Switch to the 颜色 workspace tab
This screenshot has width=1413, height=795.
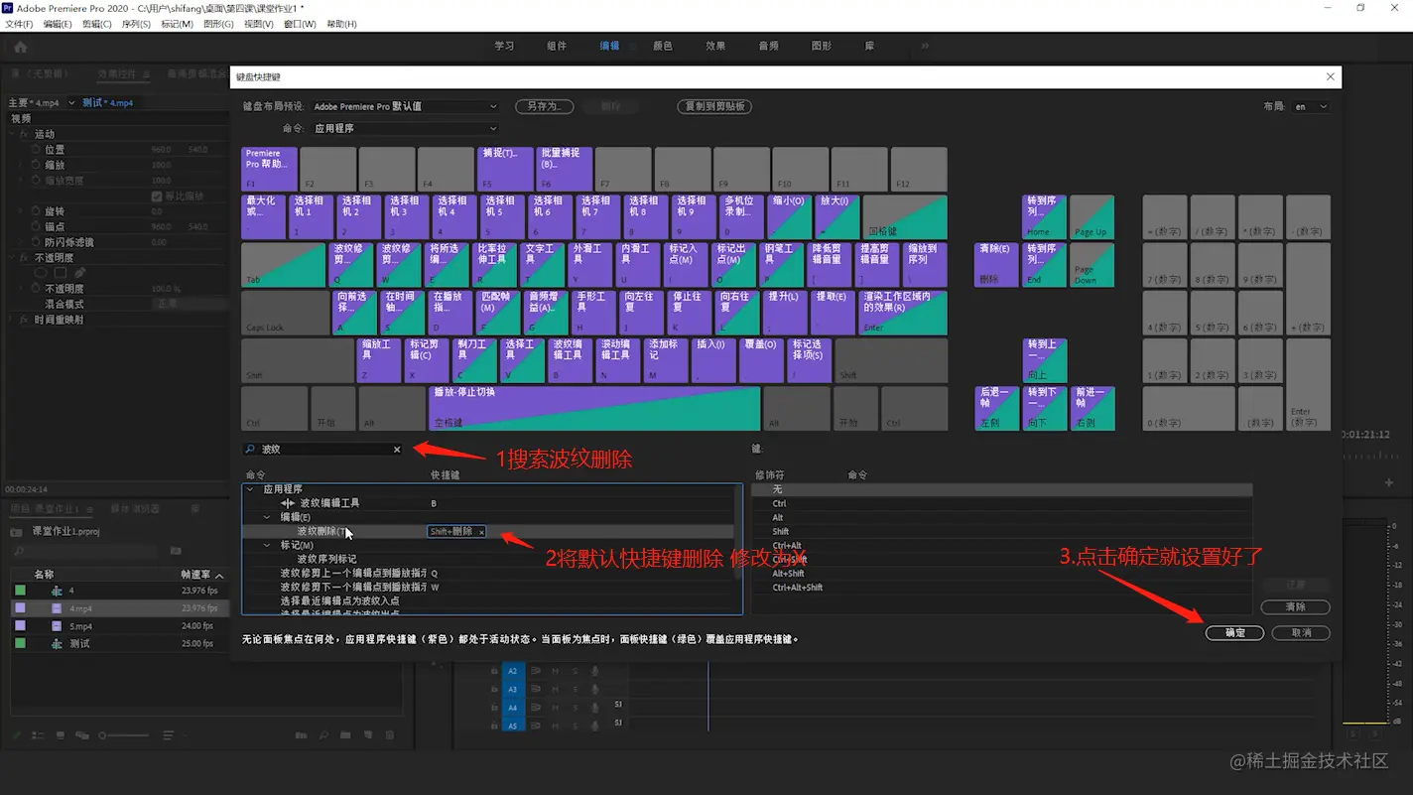click(x=662, y=46)
